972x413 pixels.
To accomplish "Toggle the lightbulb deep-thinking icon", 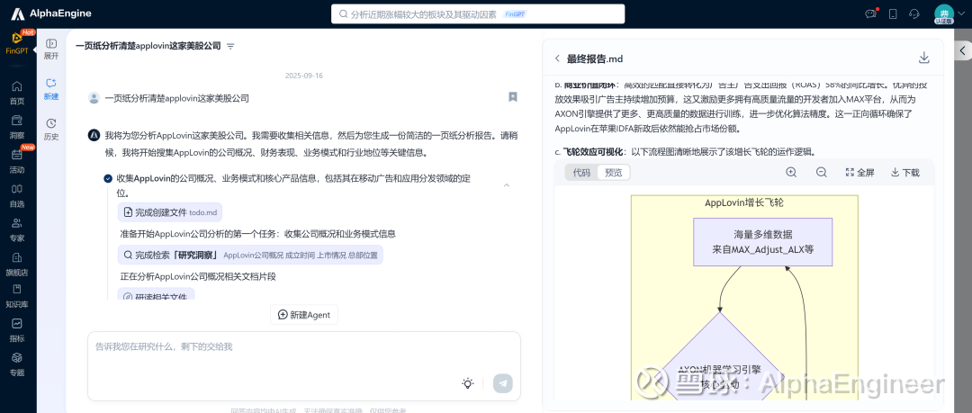I will point(468,383).
